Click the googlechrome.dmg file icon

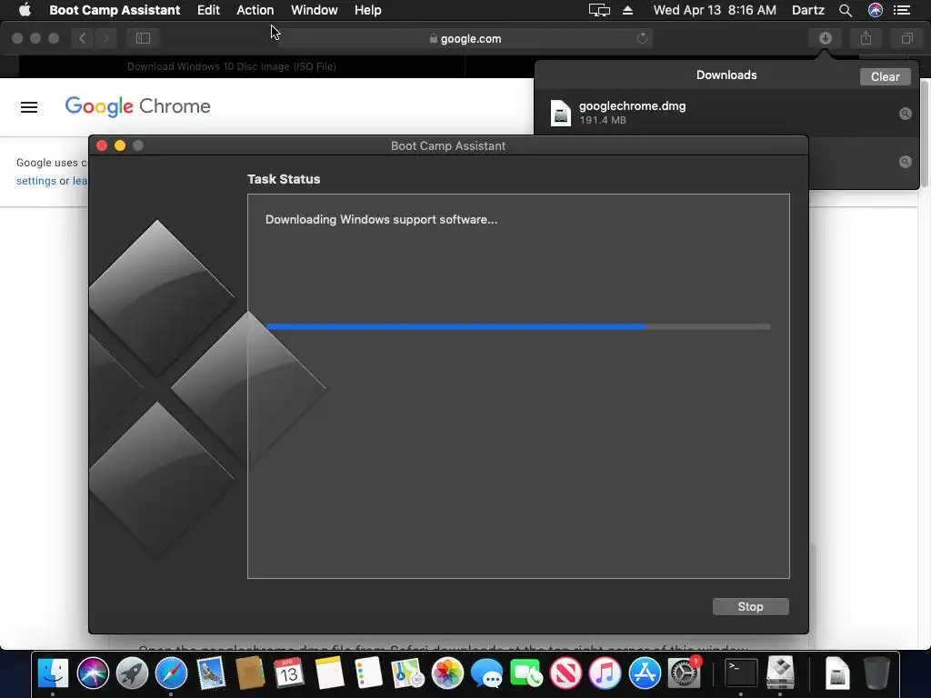pyautogui.click(x=560, y=113)
